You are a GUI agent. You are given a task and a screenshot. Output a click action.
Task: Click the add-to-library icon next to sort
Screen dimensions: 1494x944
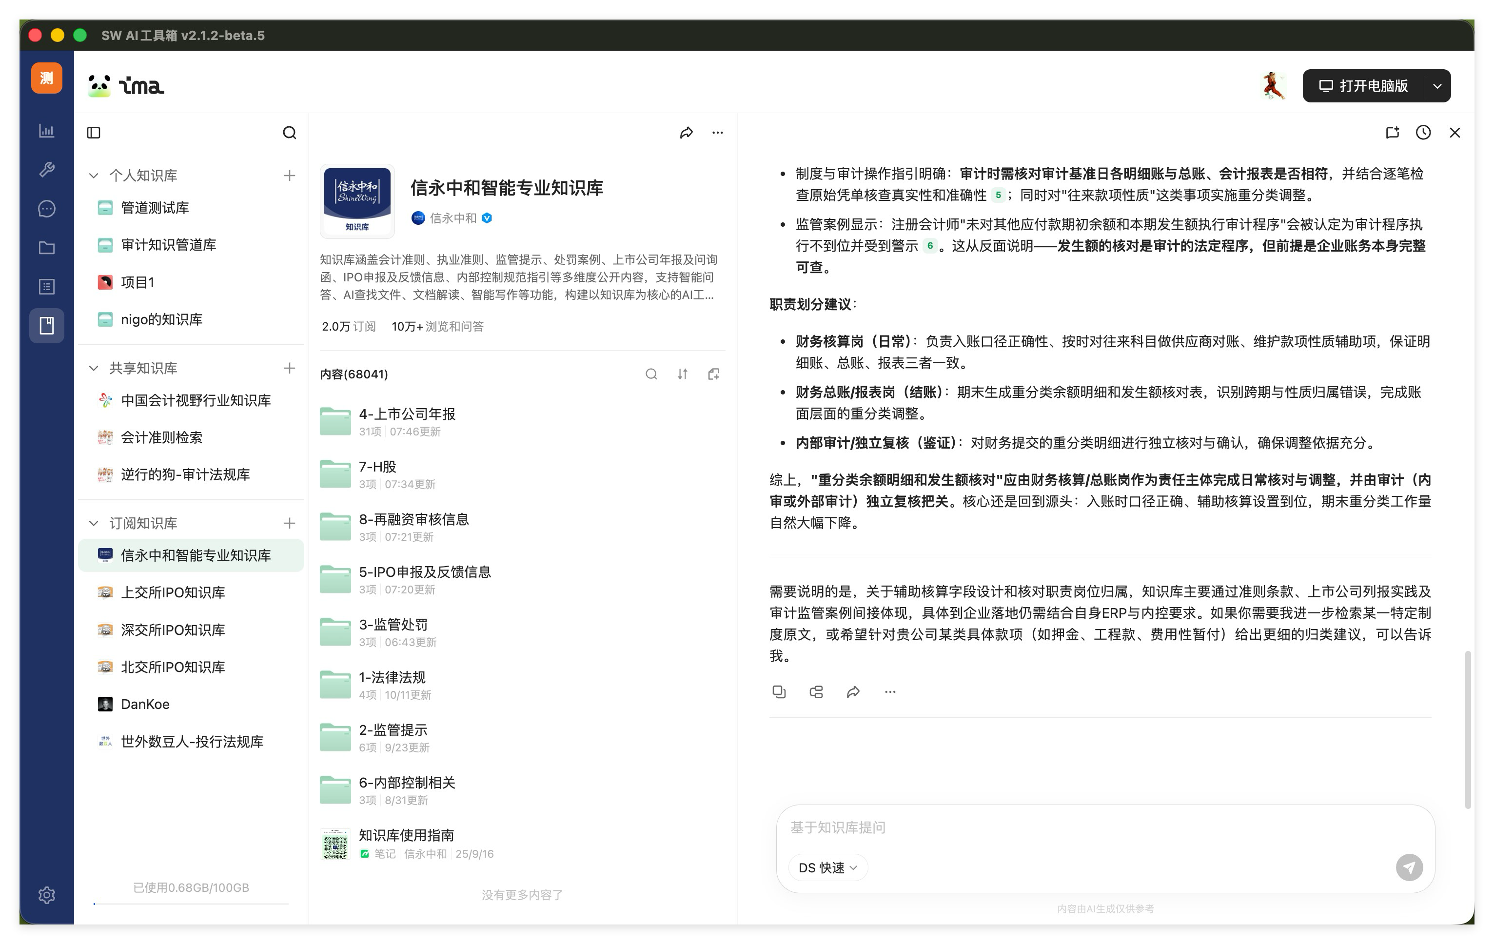click(x=713, y=374)
